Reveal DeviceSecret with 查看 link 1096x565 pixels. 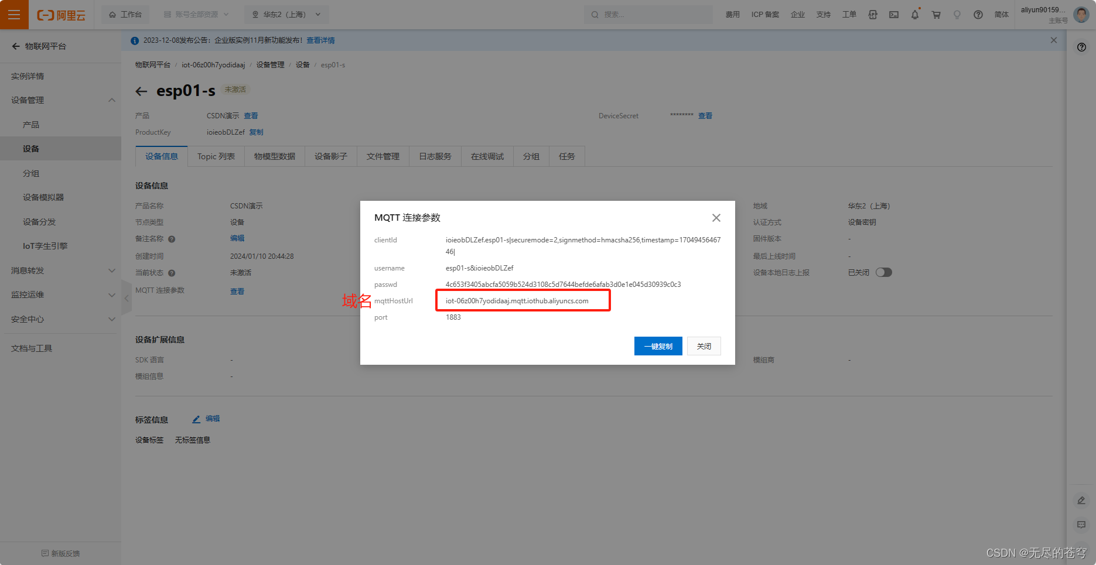click(x=705, y=116)
